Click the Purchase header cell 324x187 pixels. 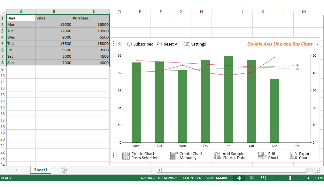(91, 18)
